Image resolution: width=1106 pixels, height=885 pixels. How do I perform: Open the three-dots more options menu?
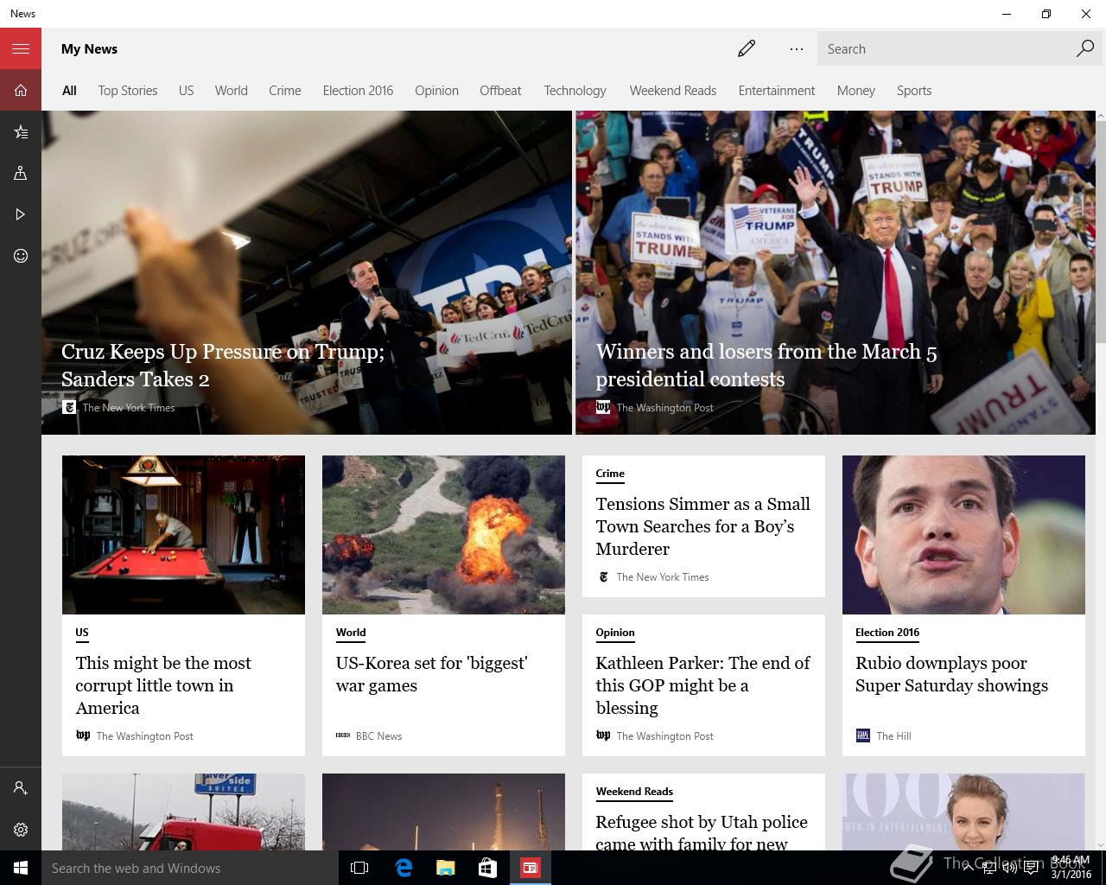[797, 49]
